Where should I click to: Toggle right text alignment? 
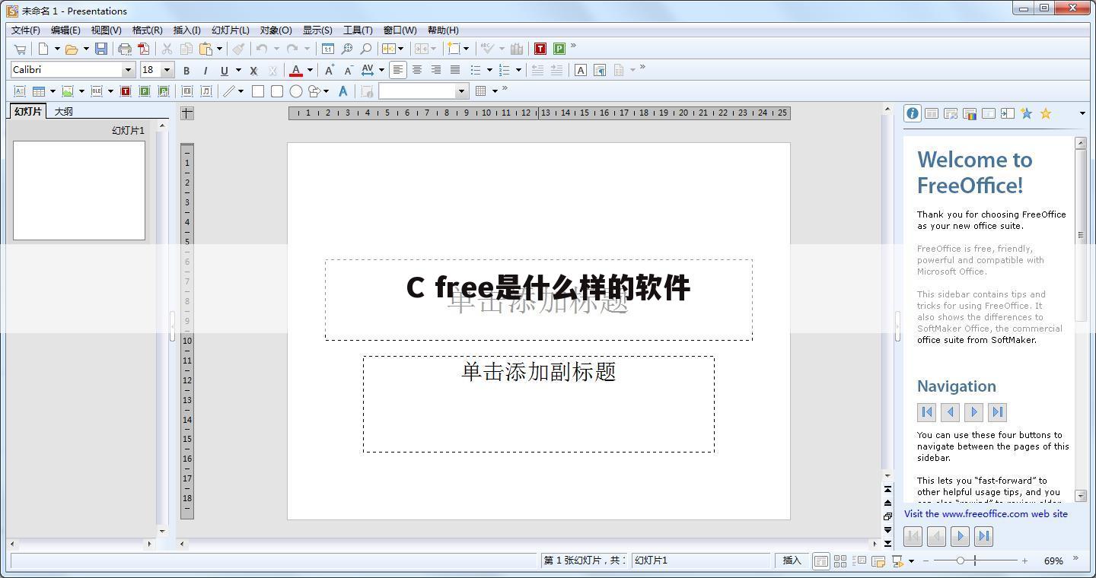(x=436, y=70)
